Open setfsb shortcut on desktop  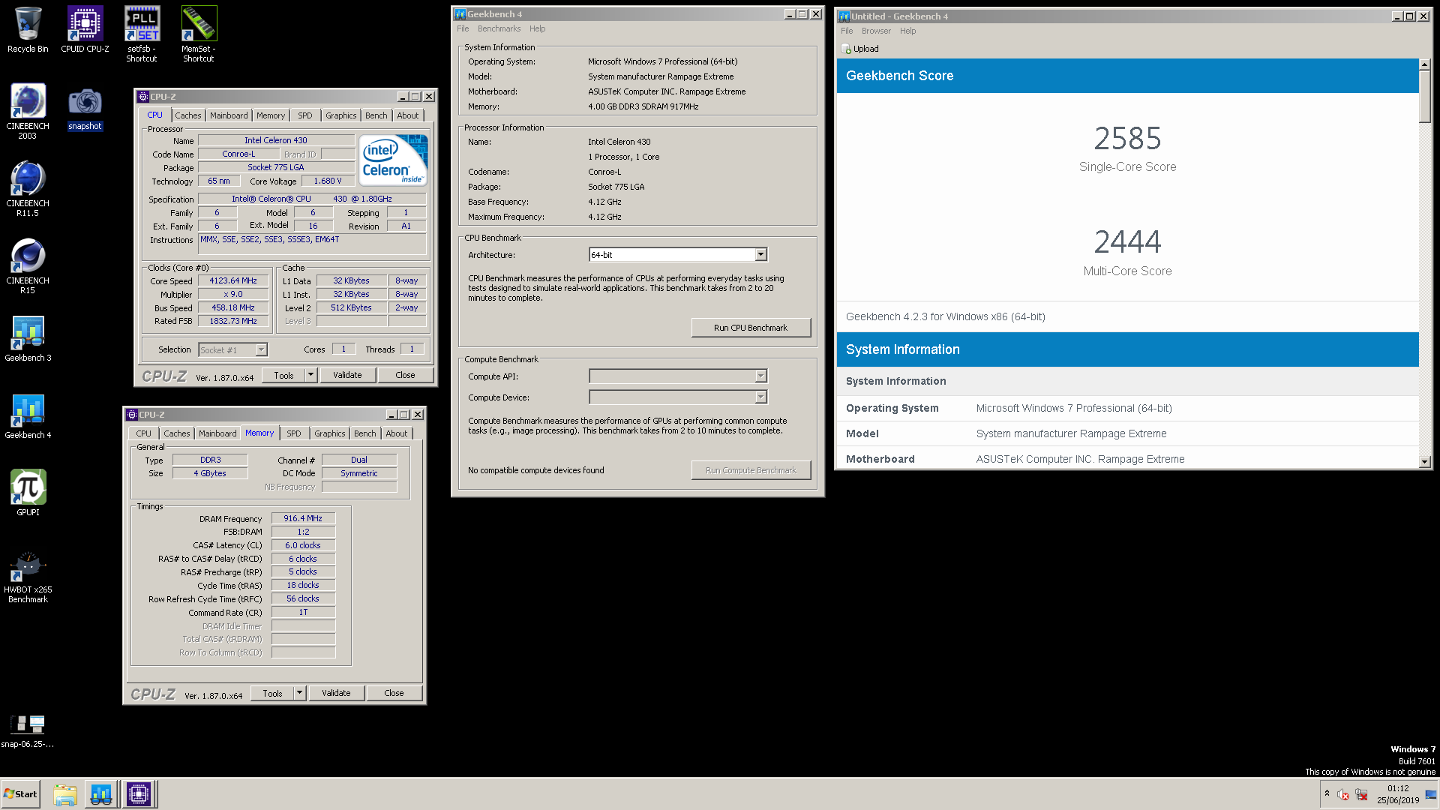coord(142,34)
